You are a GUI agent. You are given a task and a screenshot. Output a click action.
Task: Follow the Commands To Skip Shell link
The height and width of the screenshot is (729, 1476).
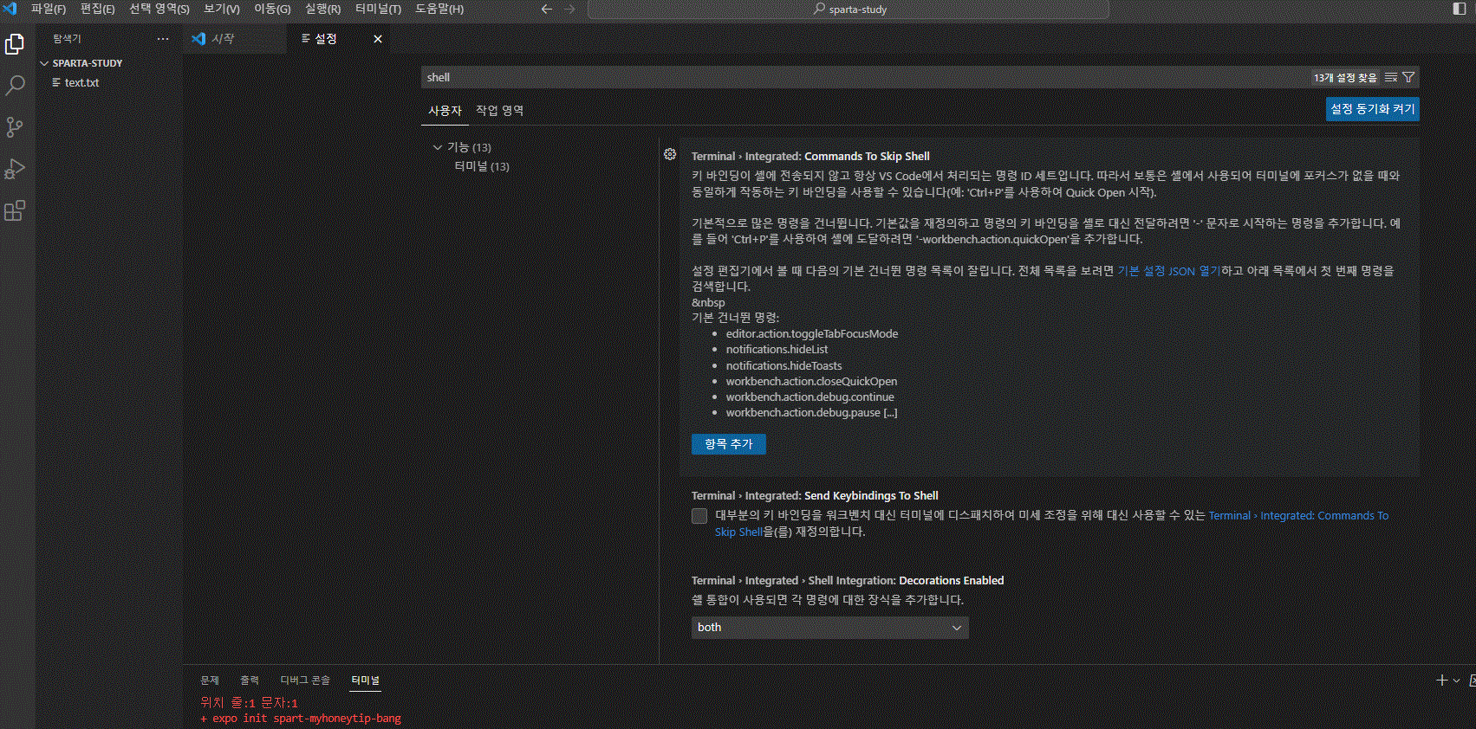[x=1051, y=524]
